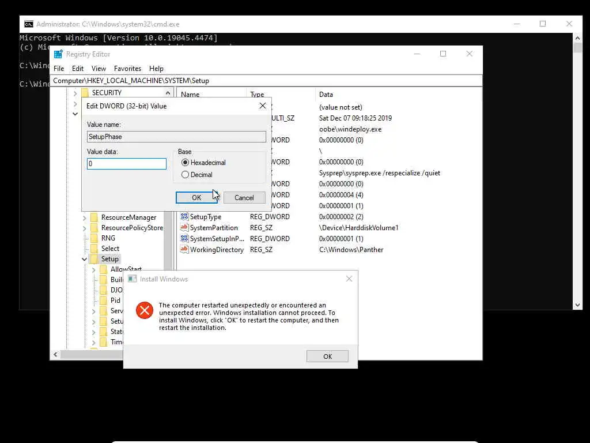Select the SystemSetupInP... DWORD icon
The height and width of the screenshot is (443, 590).
(x=184, y=238)
